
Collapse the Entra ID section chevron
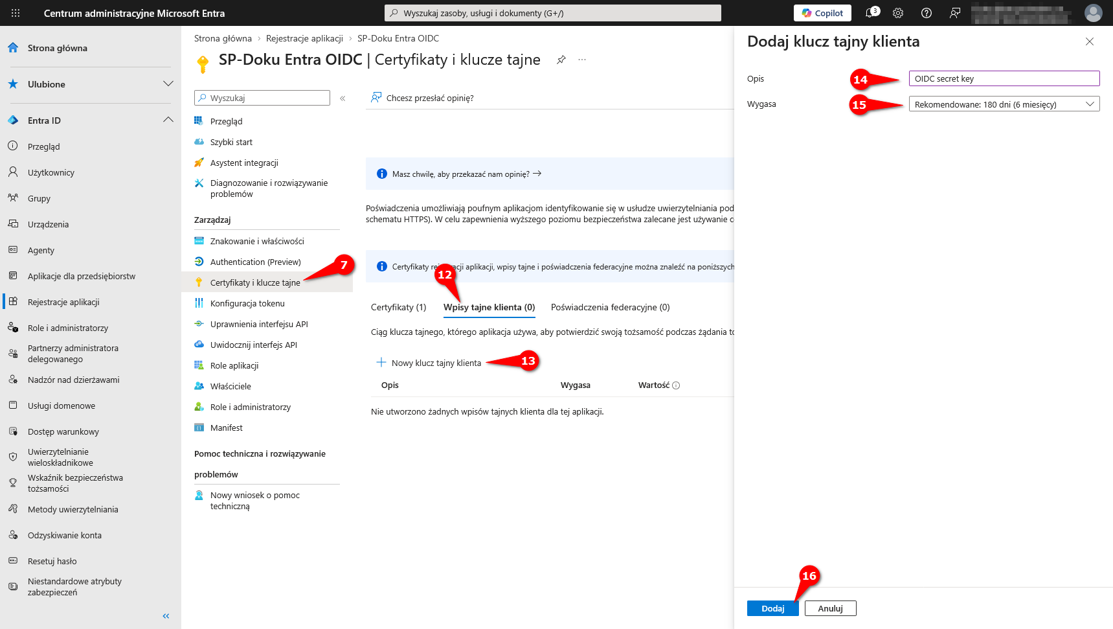(168, 120)
